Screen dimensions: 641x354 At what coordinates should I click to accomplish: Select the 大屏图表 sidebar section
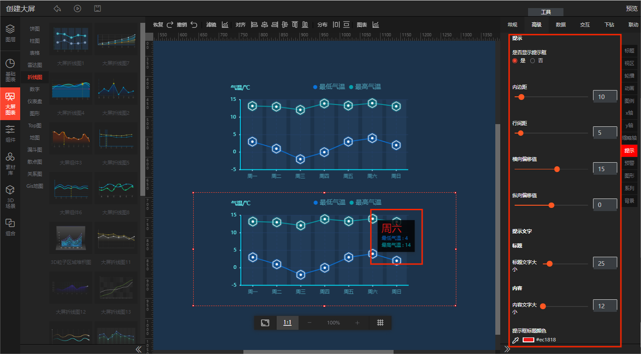(10, 104)
